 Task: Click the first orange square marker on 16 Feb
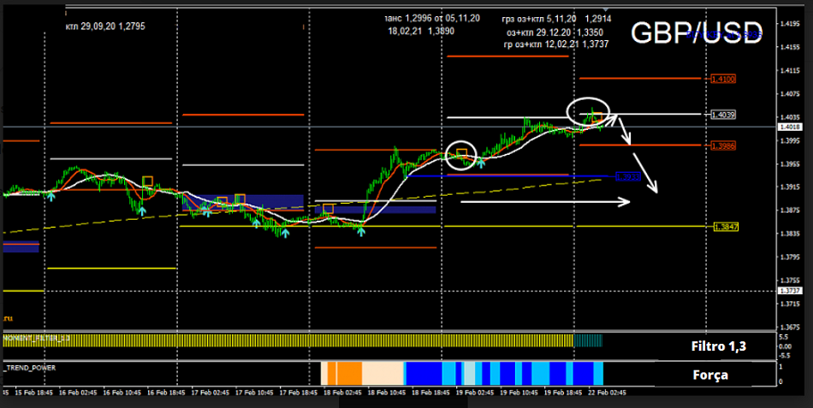[147, 181]
